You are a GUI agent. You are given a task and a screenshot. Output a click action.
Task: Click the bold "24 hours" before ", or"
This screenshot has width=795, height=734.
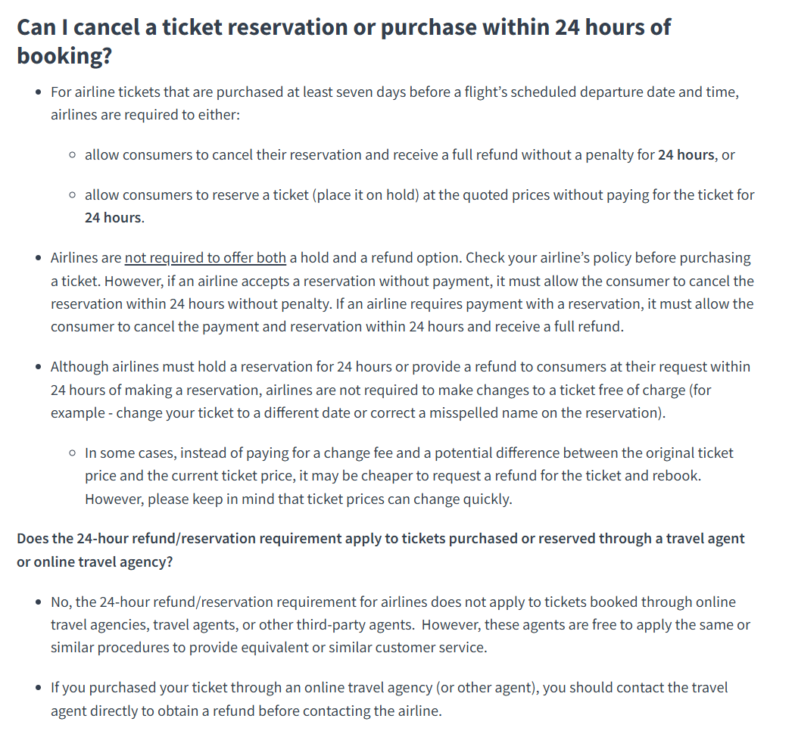tap(685, 155)
